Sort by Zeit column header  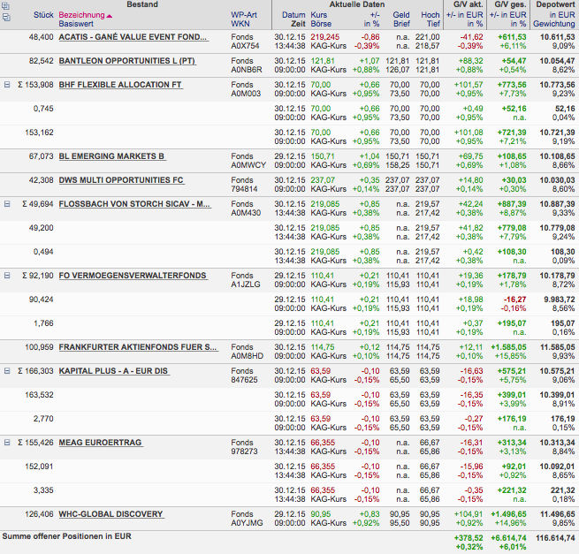point(298,24)
